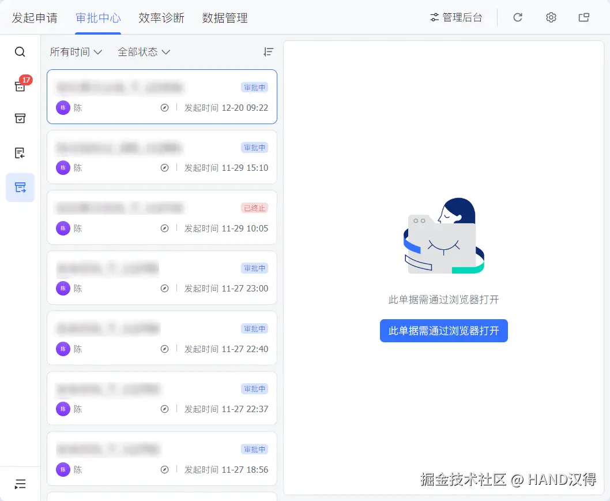
Task: Switch to 数据管理 tab
Action: point(225,18)
